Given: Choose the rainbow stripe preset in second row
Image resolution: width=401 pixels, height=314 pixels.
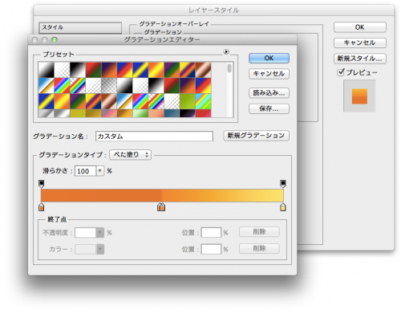Looking at the screenshot, I should (62, 85).
